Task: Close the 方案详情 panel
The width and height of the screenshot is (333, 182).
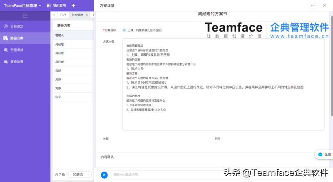Action: [x=325, y=5]
